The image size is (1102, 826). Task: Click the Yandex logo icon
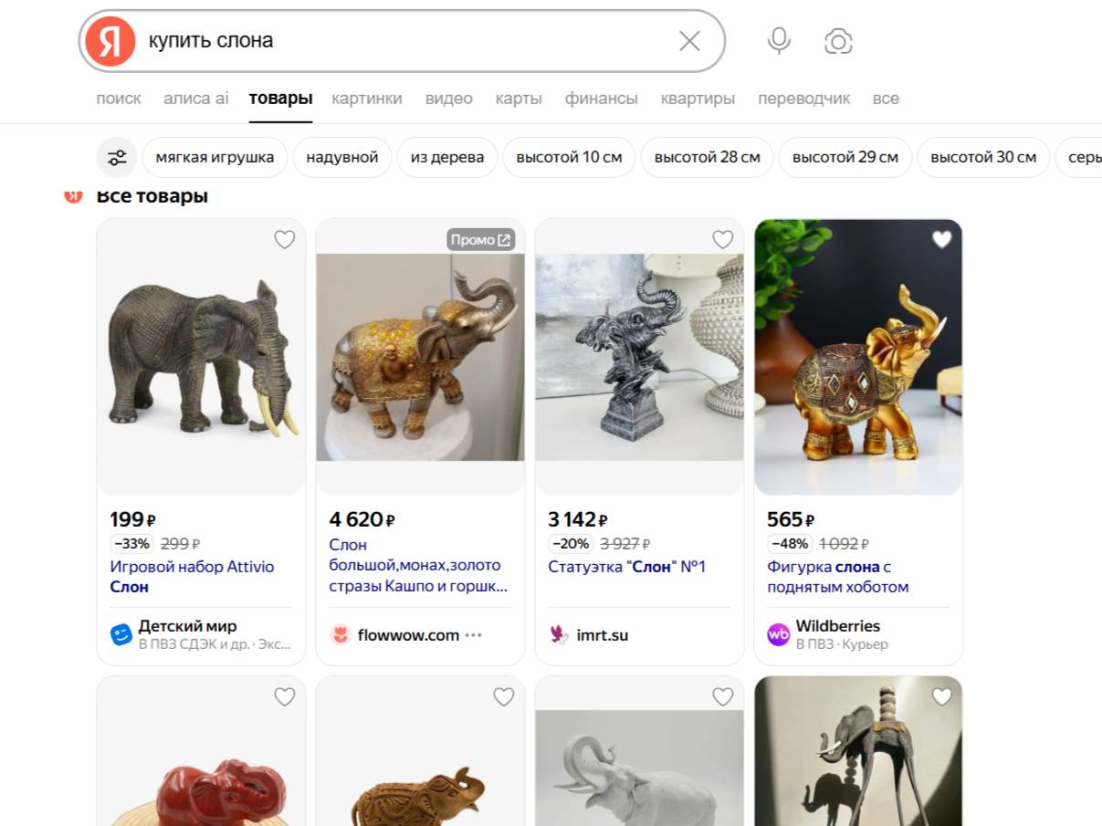[x=110, y=41]
